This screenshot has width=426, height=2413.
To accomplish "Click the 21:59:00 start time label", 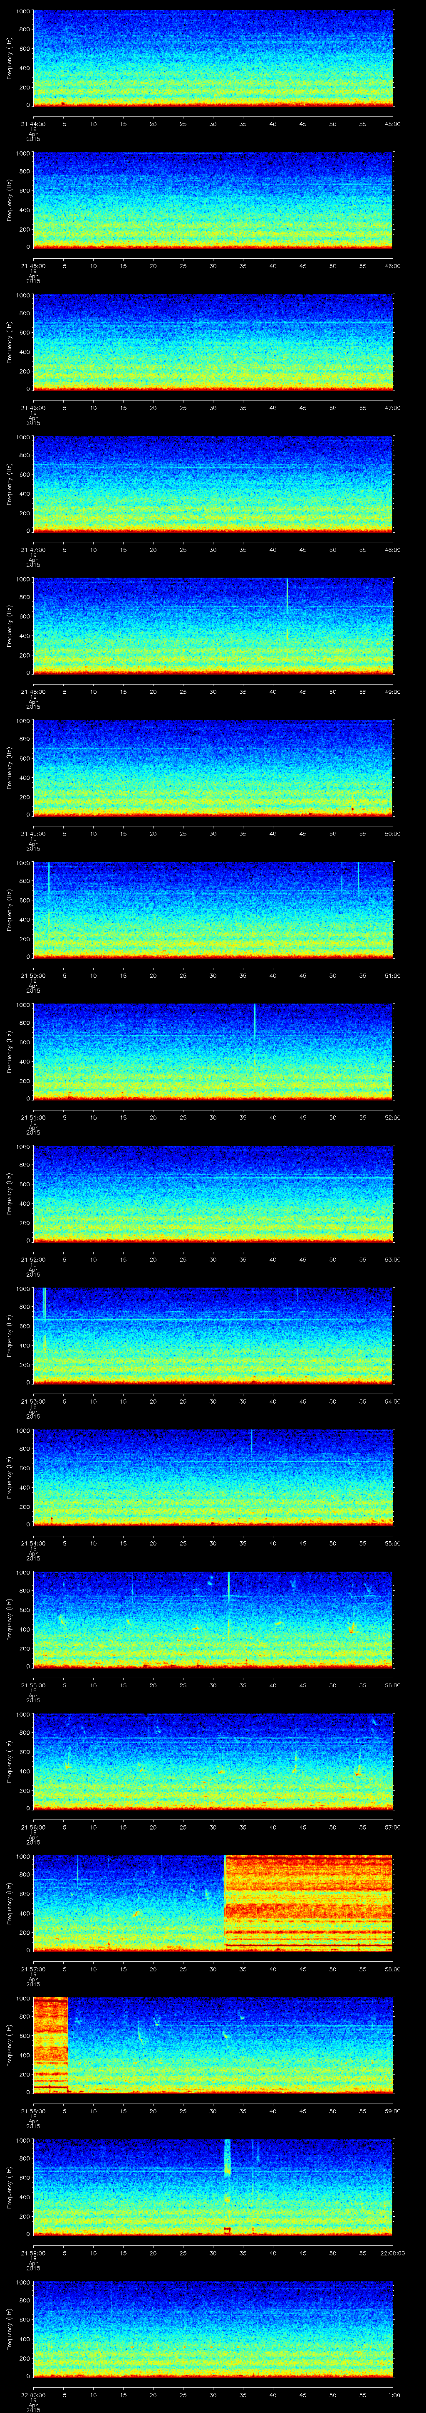I will (x=33, y=2253).
